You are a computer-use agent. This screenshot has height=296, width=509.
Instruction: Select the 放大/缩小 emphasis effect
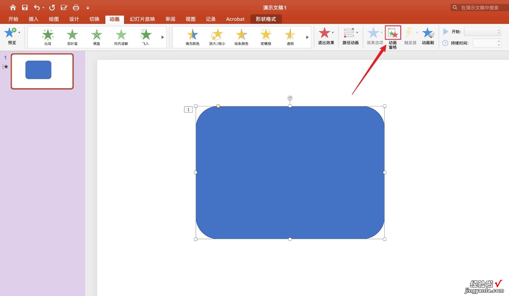tap(217, 37)
